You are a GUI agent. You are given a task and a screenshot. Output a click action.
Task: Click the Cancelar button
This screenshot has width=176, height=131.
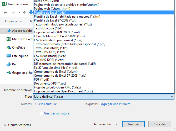pyautogui.click(x=159, y=124)
